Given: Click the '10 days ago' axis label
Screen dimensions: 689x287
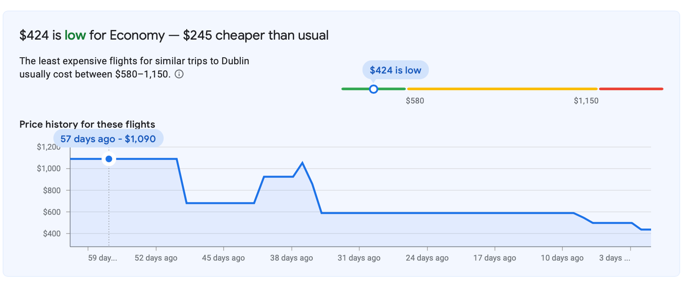Looking at the screenshot, I should [562, 258].
